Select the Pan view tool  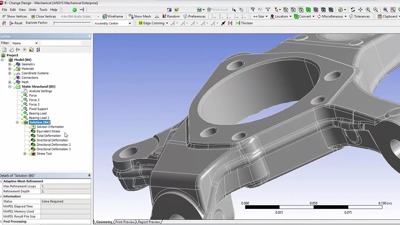pos(360,10)
